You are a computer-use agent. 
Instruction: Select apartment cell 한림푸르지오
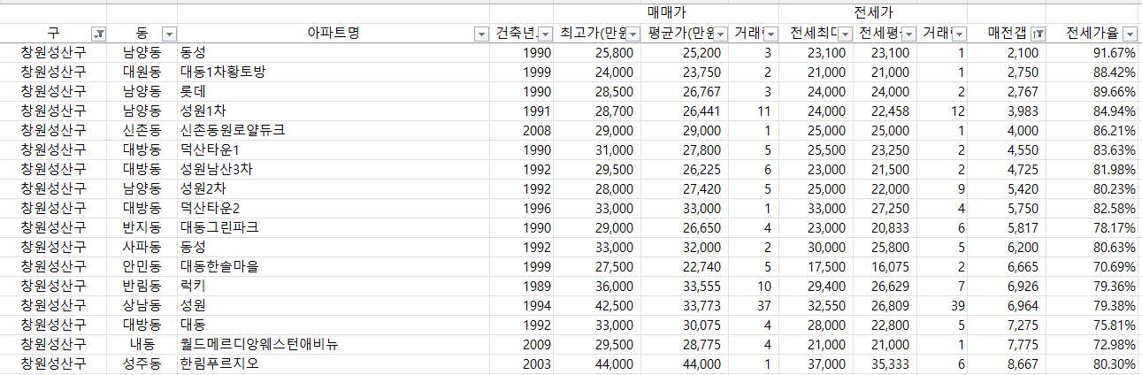point(334,364)
